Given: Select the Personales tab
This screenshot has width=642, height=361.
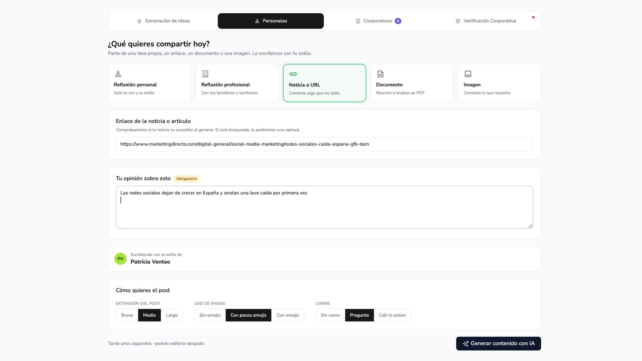Looking at the screenshot, I should (271, 21).
